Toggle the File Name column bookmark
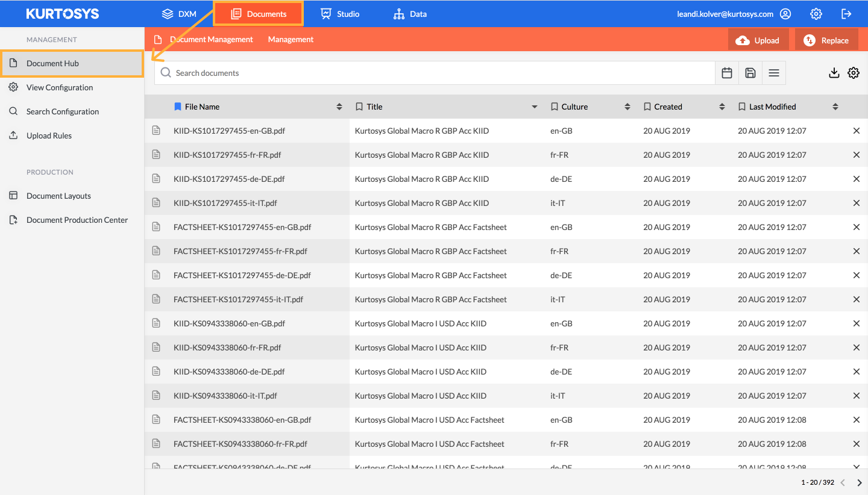 [x=177, y=107]
